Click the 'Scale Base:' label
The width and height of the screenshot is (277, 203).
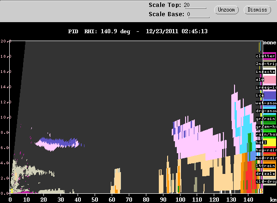pos(166,14)
